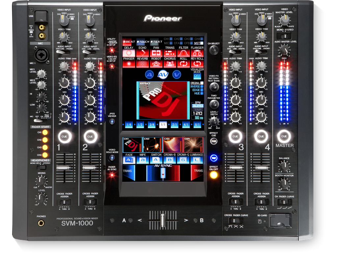The width and height of the screenshot is (337, 253).
Task: Select the 1/2 beat fraction button
Action: [140, 125]
